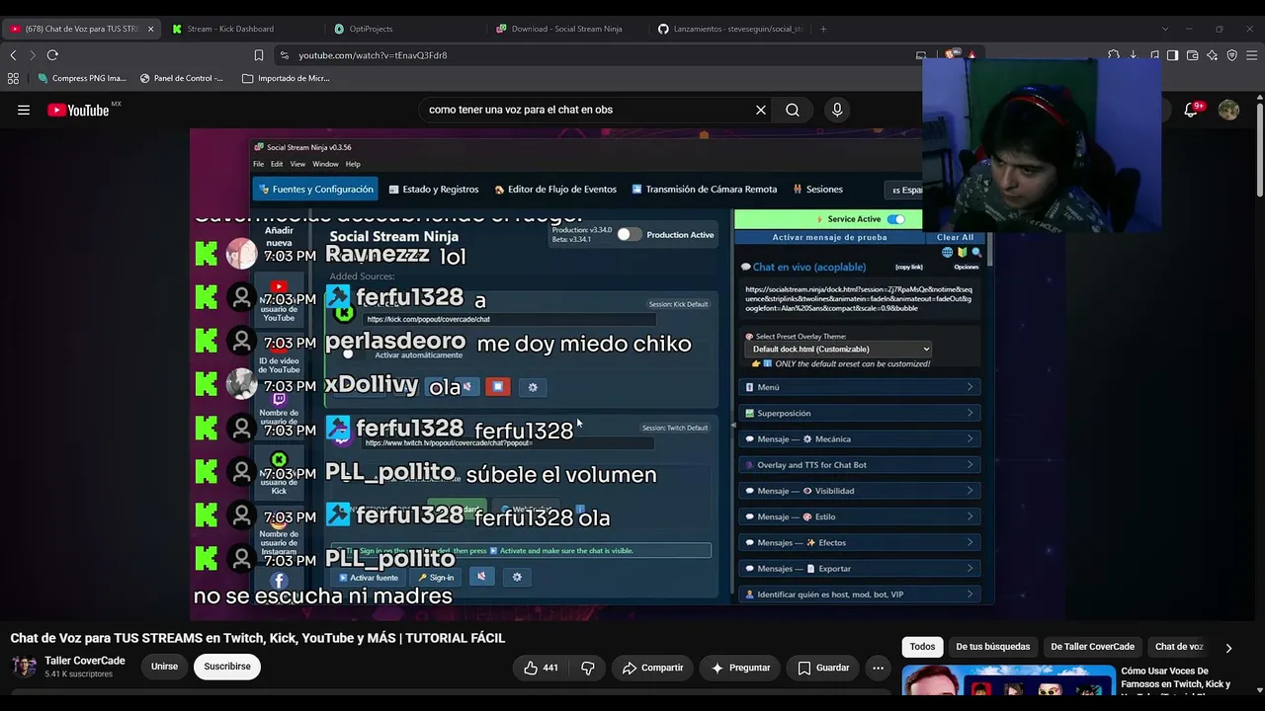Click Suscribirse button

[x=227, y=667]
